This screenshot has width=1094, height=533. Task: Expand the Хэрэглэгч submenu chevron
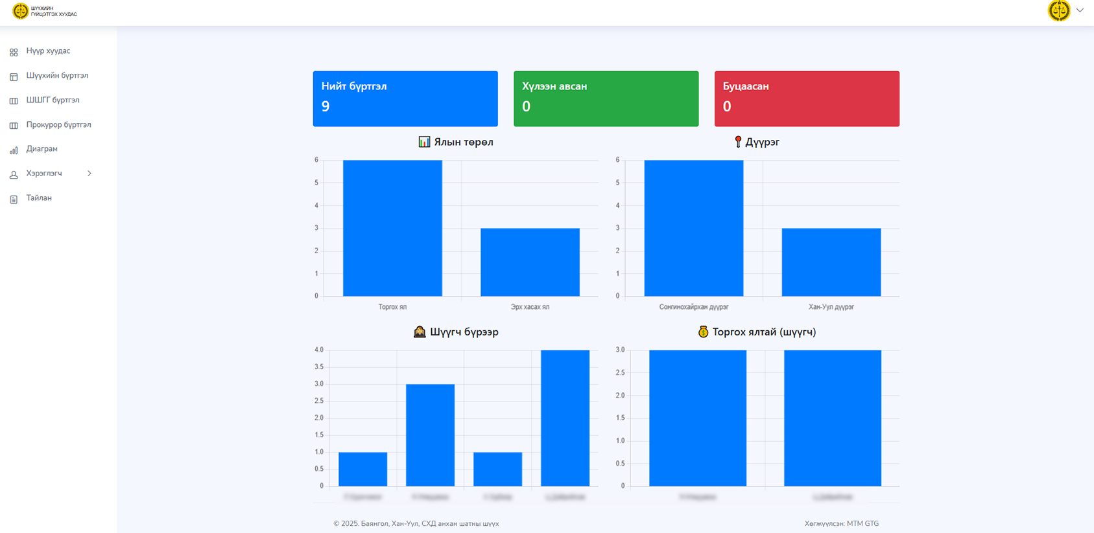coord(89,174)
